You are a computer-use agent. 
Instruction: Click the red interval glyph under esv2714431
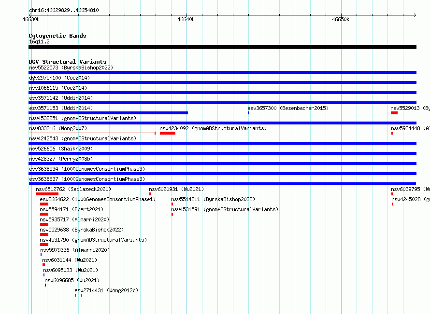coord(78,295)
